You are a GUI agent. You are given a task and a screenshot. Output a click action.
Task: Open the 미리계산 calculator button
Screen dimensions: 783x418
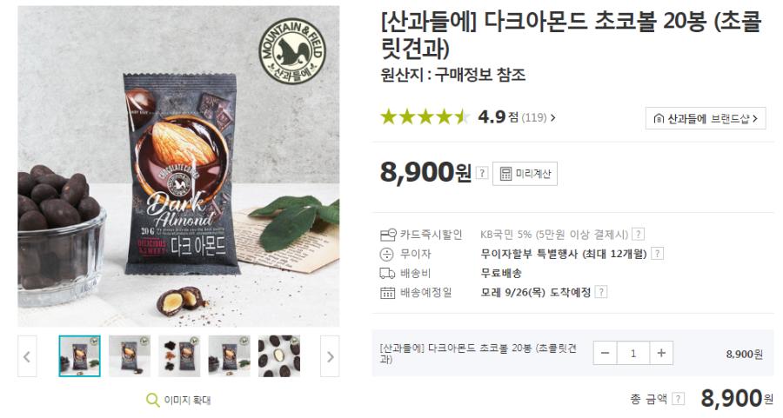pos(525,174)
